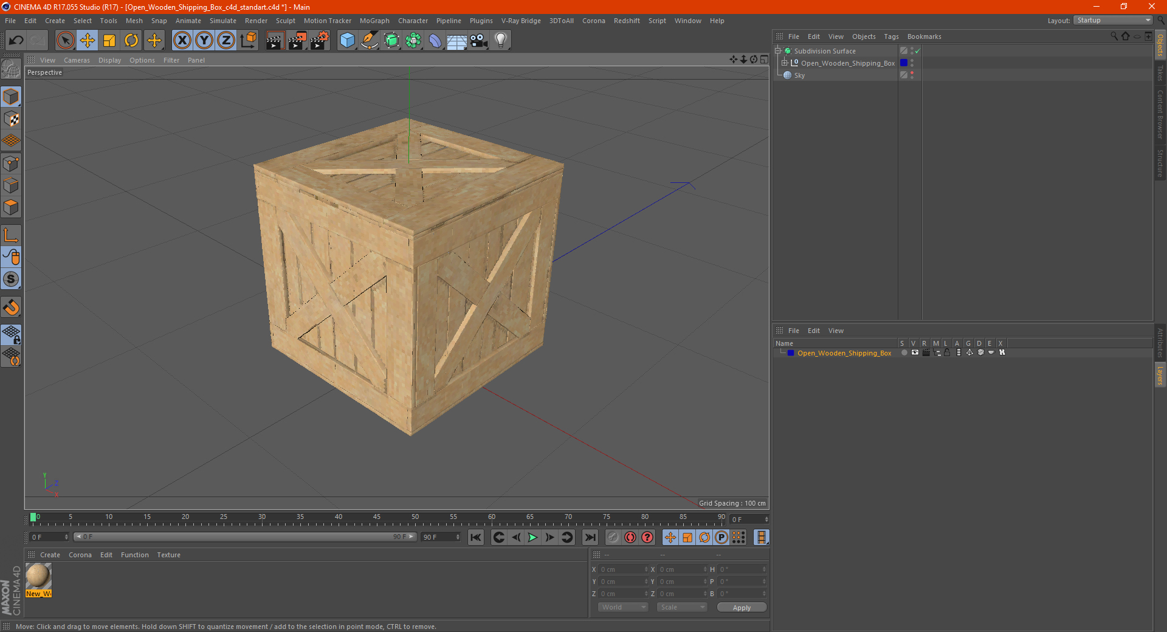
Task: Switch to Texture mode checkered cube
Action: click(x=11, y=119)
